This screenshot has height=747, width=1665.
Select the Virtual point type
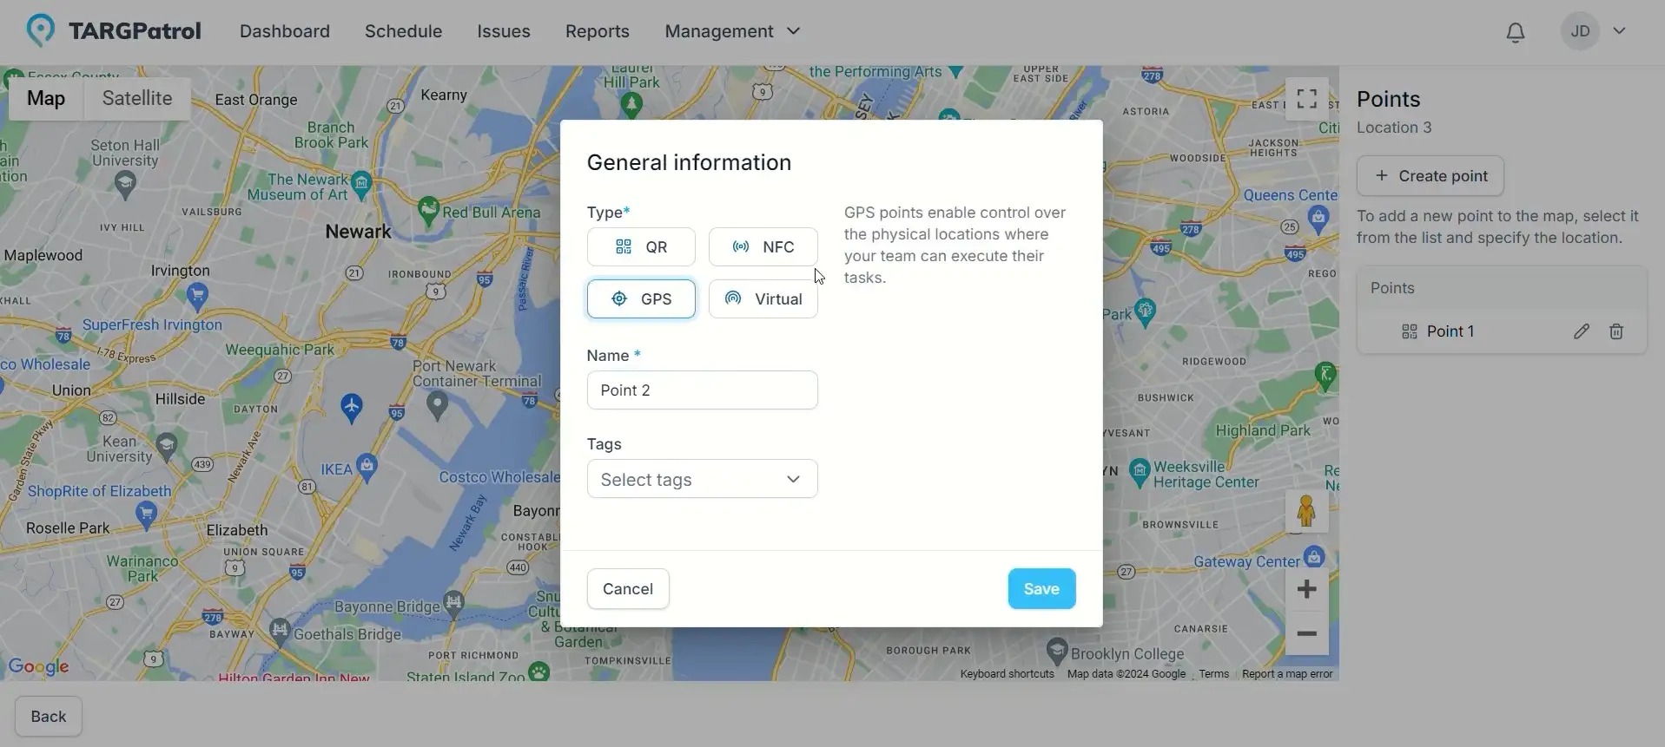pyautogui.click(x=763, y=299)
